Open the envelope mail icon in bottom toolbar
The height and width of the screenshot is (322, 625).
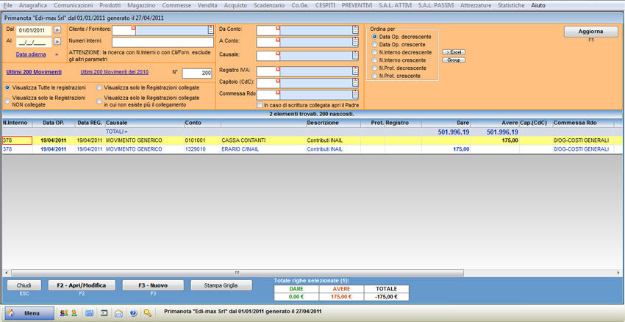118,313
